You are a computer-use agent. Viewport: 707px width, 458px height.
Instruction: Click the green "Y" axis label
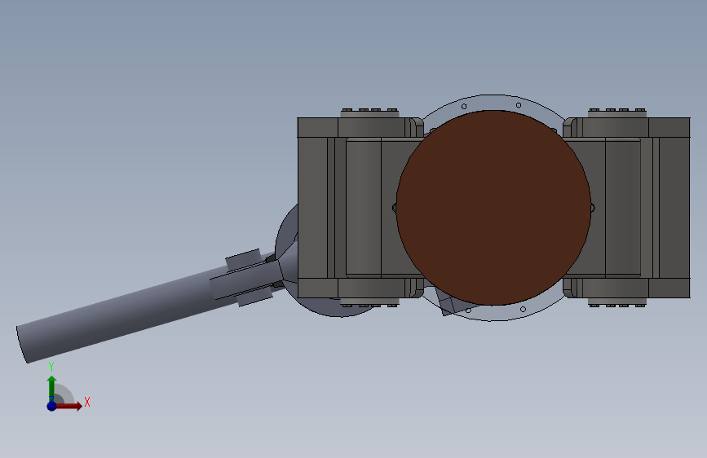51,367
